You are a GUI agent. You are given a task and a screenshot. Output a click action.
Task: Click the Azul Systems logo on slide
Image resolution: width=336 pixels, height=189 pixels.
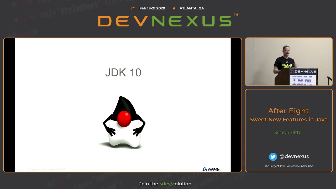coord(211,169)
